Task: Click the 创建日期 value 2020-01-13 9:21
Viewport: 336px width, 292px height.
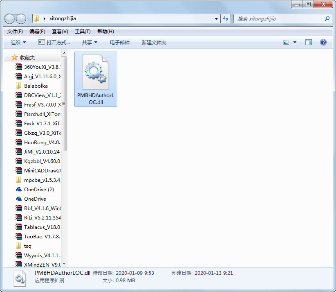Action: tap(214, 273)
